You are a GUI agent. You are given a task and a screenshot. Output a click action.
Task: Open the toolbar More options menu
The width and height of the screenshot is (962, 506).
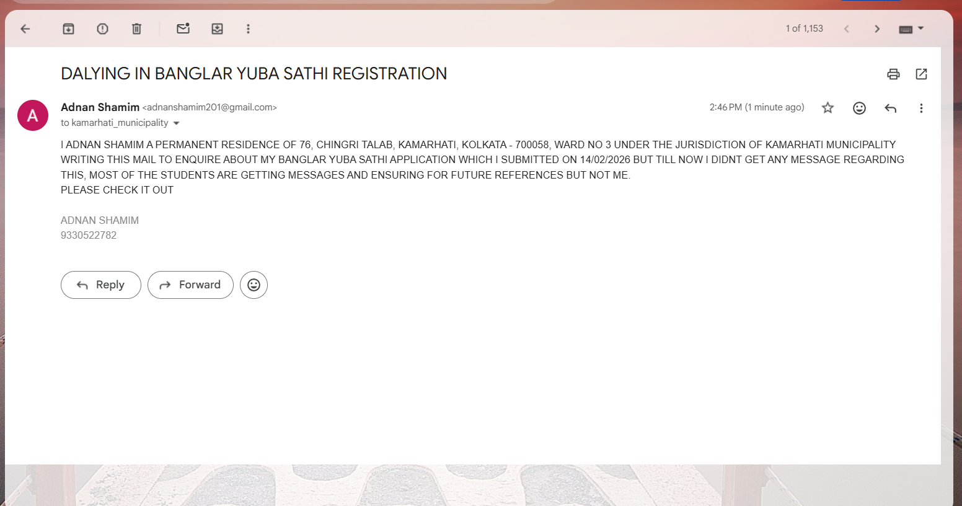click(x=248, y=29)
